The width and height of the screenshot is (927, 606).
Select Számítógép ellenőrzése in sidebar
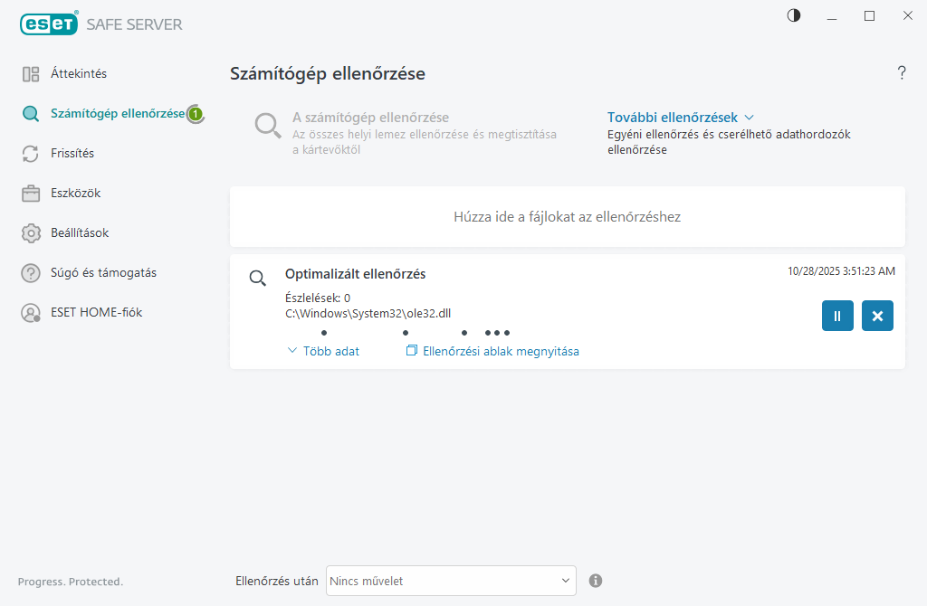coord(117,114)
